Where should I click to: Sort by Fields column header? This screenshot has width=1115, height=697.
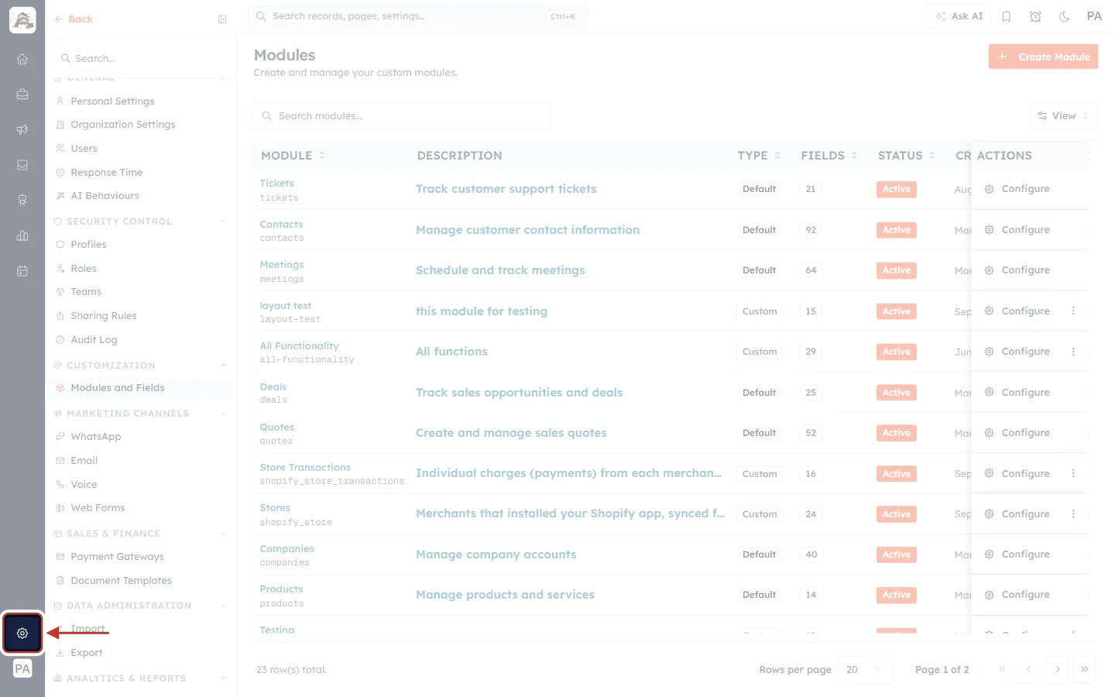point(829,156)
